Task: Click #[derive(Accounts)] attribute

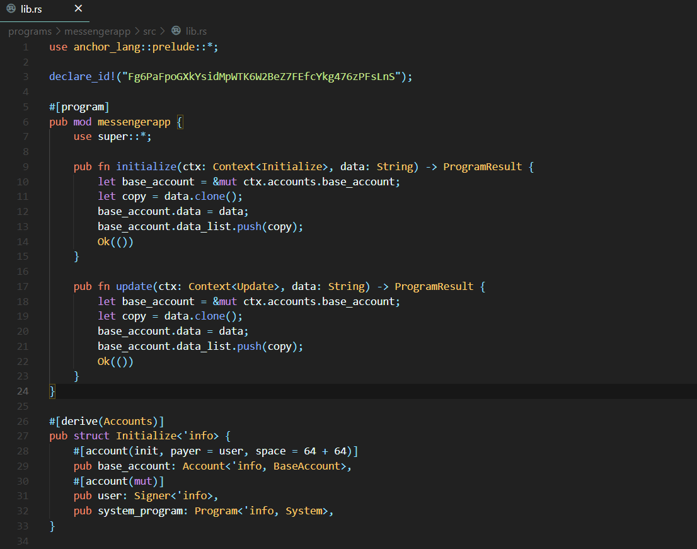Action: coord(107,422)
